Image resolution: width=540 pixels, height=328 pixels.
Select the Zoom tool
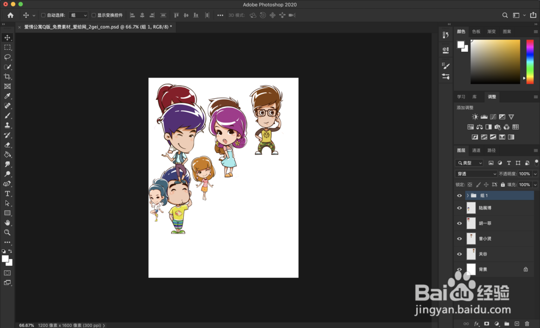7,233
